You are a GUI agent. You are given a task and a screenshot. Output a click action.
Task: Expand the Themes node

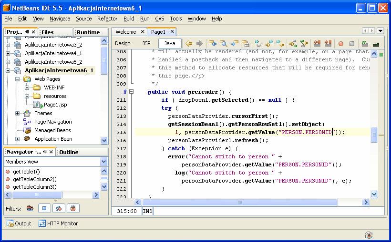[17, 114]
